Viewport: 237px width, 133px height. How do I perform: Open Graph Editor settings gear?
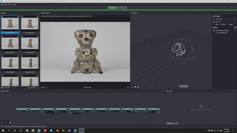[x=10, y=122]
